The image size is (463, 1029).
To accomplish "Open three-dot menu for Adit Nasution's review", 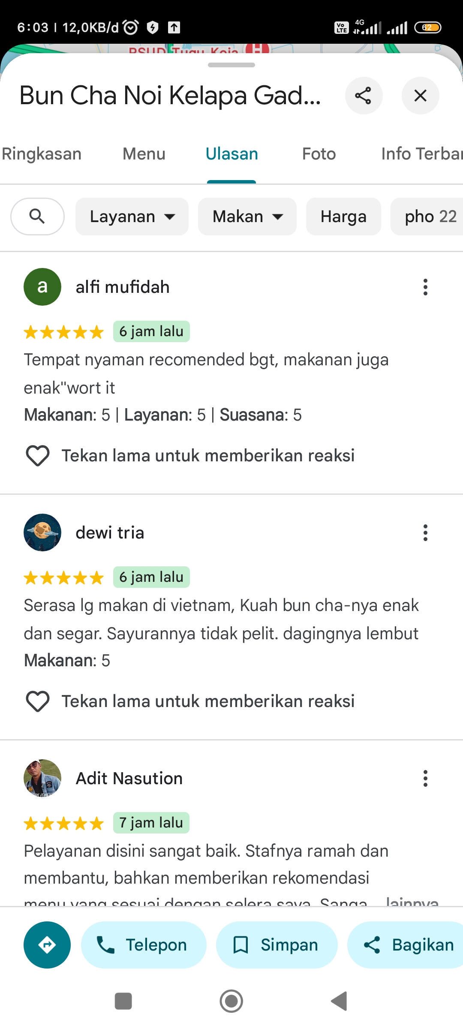I will point(425,778).
